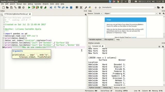Open the Run menu

(x=25, y=4)
